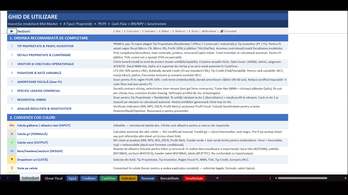This screenshot has height=195, width=348.
Task: Switch to Rezumat sheet tab
Action: click(148, 178)
